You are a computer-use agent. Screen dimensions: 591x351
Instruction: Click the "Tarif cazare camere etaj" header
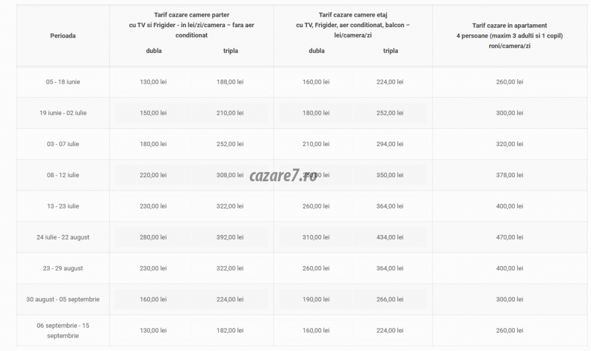tap(353, 15)
